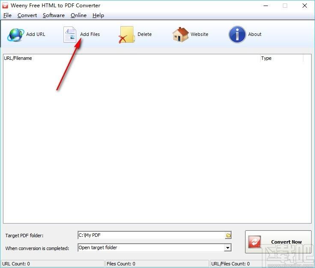Click the blue About info icon
Screen dimensions: 315x268
237,35
